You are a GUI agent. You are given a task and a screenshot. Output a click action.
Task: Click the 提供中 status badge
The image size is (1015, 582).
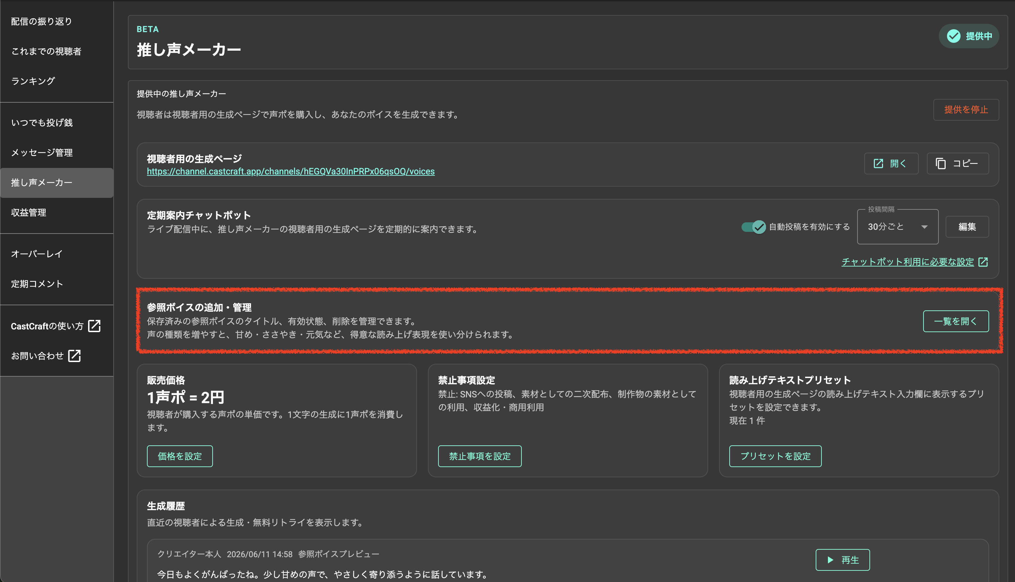[969, 36]
